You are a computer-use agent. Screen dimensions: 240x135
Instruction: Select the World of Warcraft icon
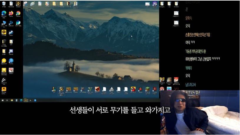coord(61,91)
